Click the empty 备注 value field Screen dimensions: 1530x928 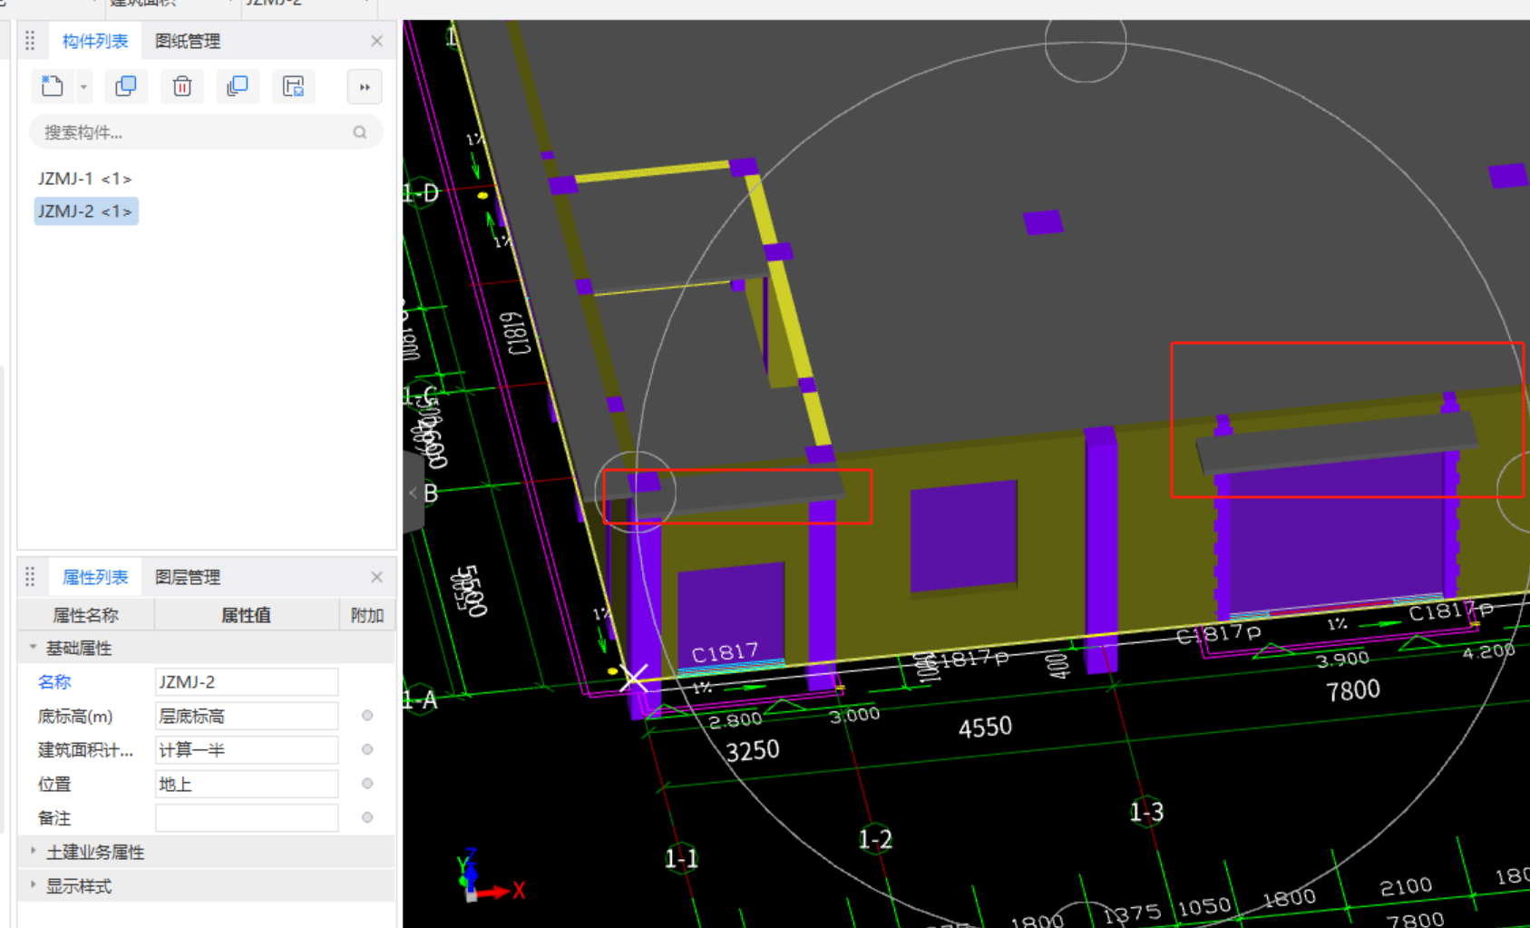coord(247,817)
